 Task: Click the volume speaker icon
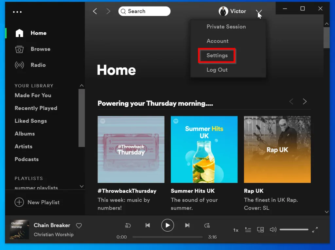tap(273, 230)
